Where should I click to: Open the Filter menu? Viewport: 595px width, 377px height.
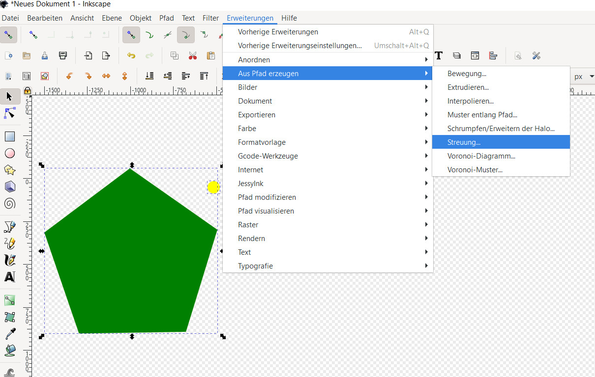pyautogui.click(x=210, y=18)
